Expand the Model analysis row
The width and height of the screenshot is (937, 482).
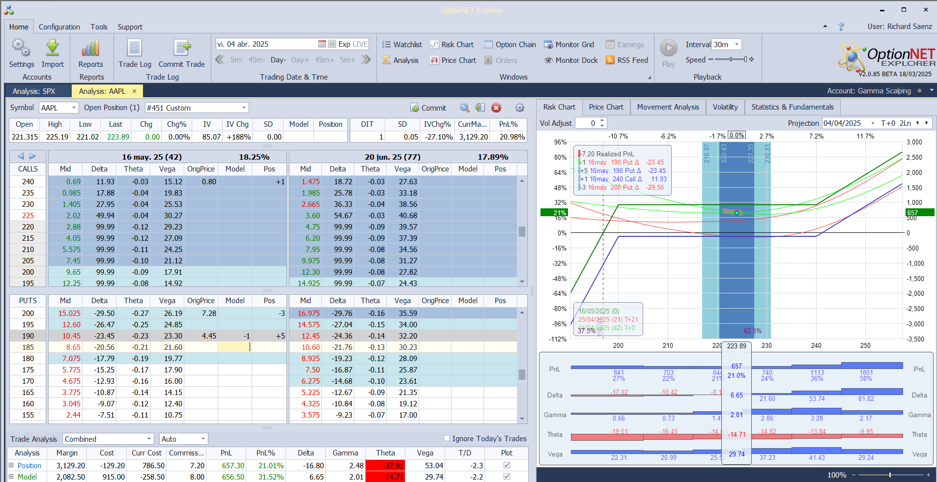(11, 477)
